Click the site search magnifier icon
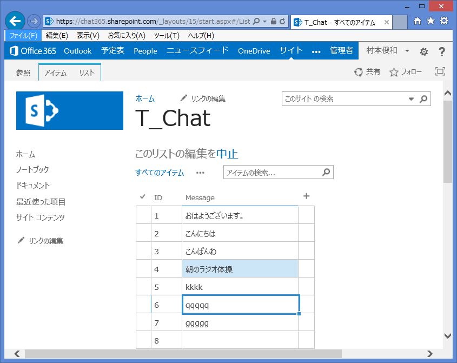 point(423,99)
